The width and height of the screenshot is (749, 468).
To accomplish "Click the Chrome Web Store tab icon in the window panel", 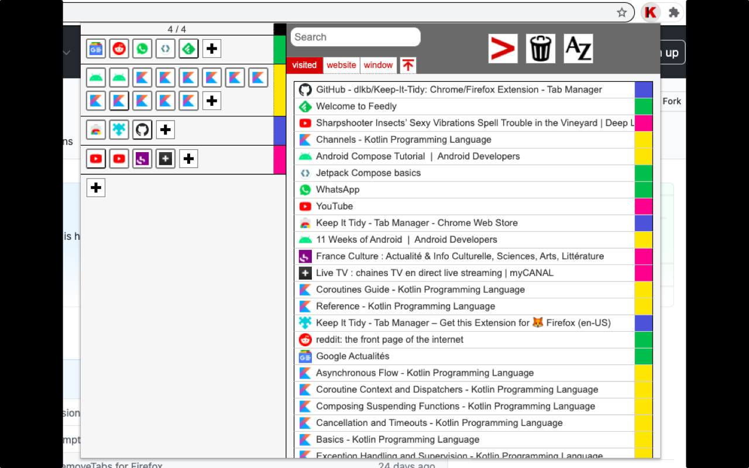I will click(x=96, y=129).
